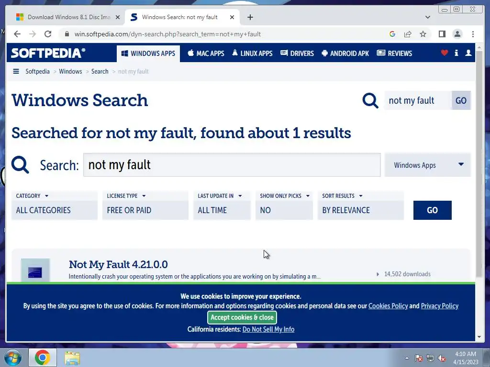Click the info icon in Softpedia header

[456, 53]
